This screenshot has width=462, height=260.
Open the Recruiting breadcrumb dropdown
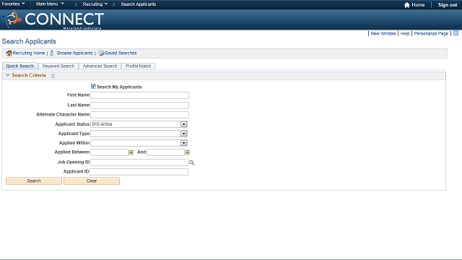pyautogui.click(x=95, y=4)
